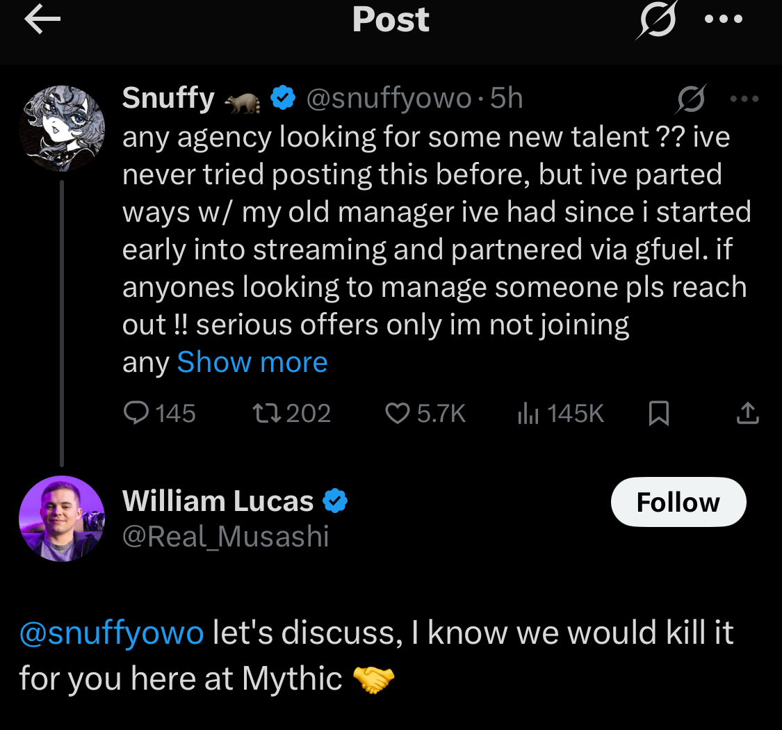Image resolution: width=782 pixels, height=730 pixels.
Task: Tap the Grok icon on Snuffy's post
Action: coord(692,99)
